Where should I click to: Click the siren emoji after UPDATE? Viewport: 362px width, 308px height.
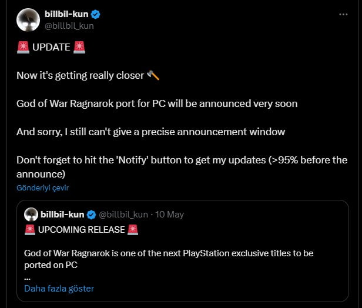80,48
